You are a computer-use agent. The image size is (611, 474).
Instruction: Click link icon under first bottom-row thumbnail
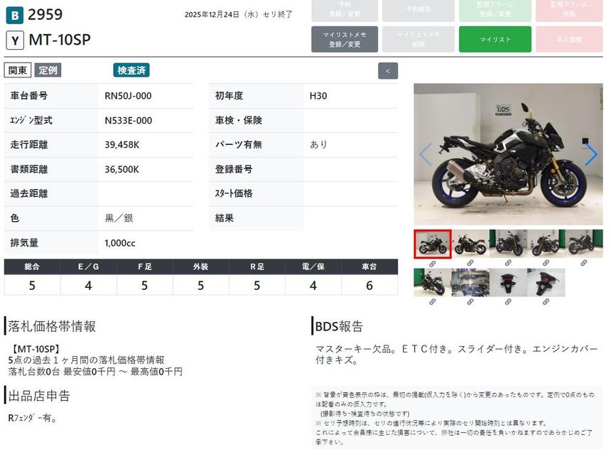point(432,302)
